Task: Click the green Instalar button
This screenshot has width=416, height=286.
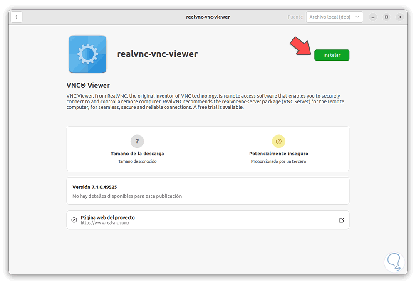Action: point(332,55)
